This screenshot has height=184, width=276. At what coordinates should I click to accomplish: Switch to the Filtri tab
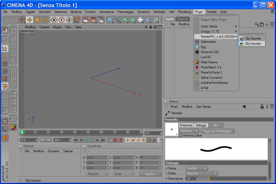click(x=216, y=125)
